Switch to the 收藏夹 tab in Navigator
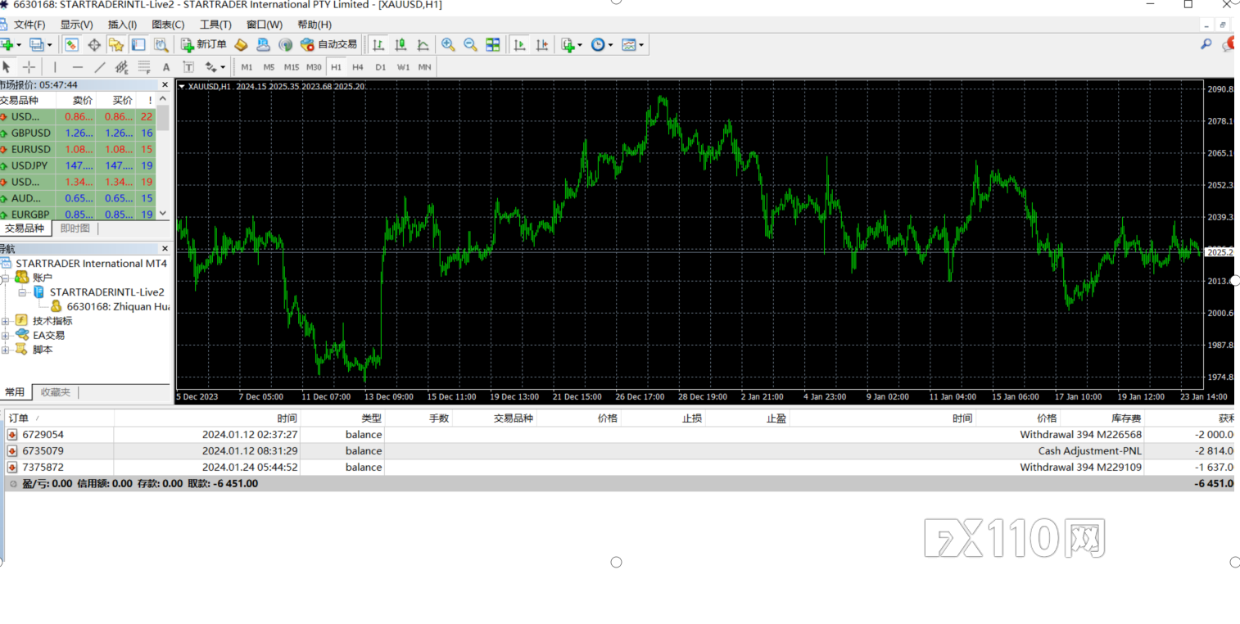The height and width of the screenshot is (624, 1240). coord(56,392)
